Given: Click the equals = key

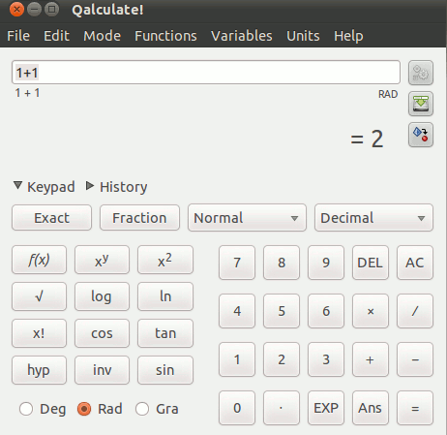Looking at the screenshot, I should [x=415, y=408].
